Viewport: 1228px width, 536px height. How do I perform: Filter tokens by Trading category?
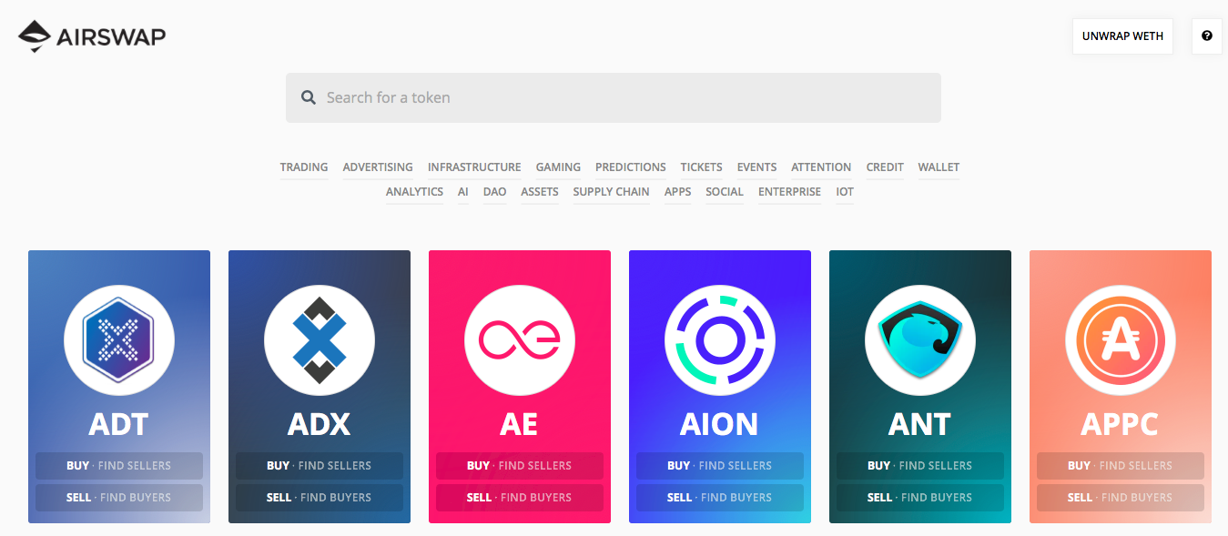pos(304,167)
